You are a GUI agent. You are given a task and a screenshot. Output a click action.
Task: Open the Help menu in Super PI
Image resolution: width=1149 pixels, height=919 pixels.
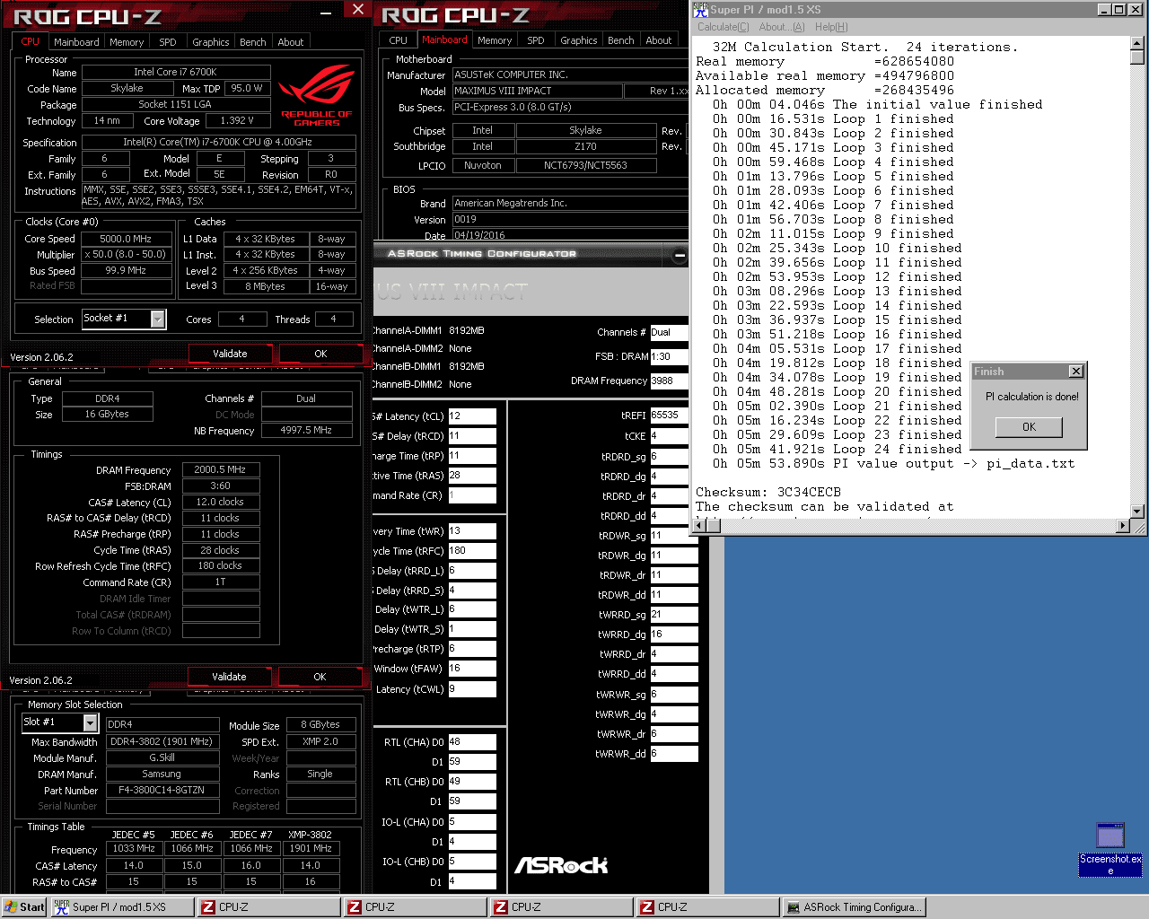(831, 27)
